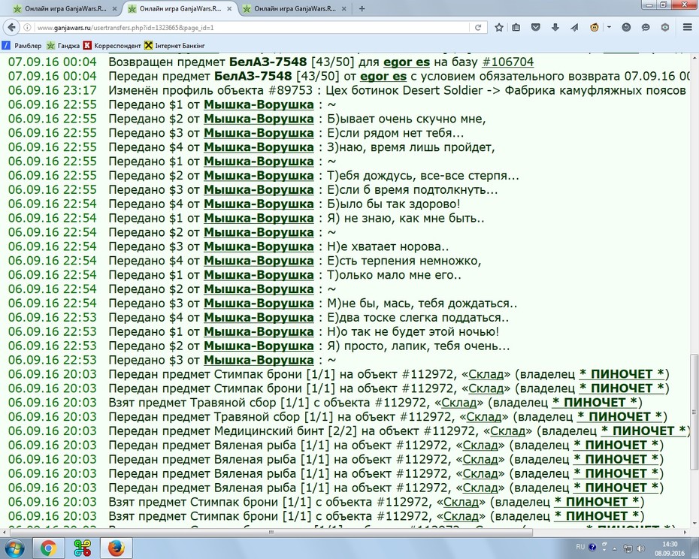Image resolution: width=699 pixels, height=559 pixels.
Task: Focus the URL address field
Action: (x=250, y=28)
